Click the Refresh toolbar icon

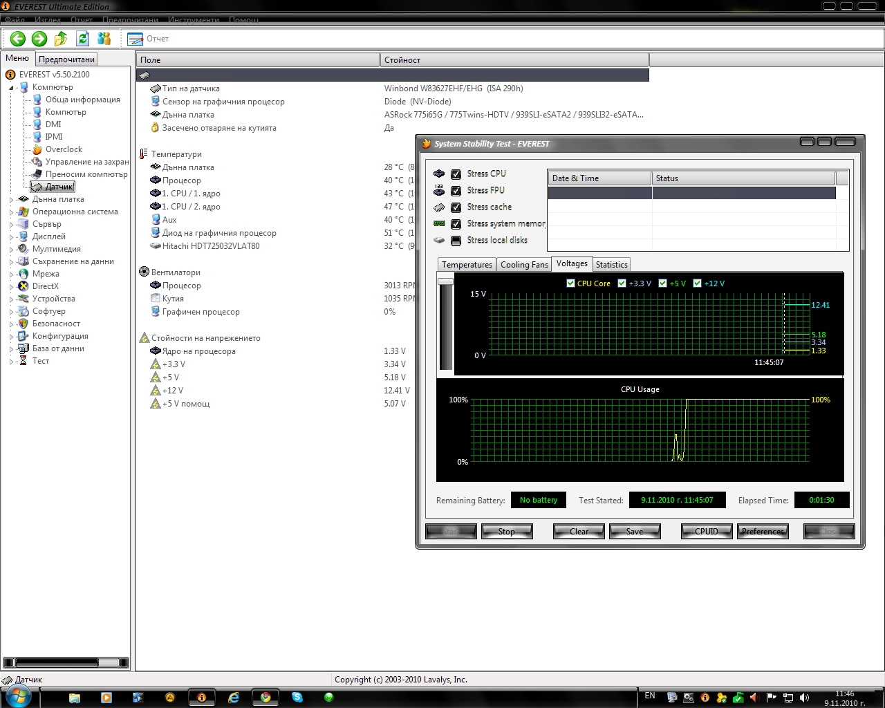pyautogui.click(x=83, y=39)
